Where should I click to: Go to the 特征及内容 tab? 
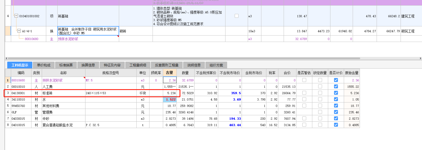point(112,65)
